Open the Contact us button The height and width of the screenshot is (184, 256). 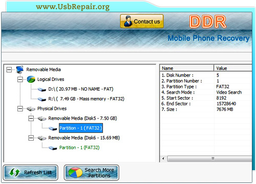(x=142, y=21)
